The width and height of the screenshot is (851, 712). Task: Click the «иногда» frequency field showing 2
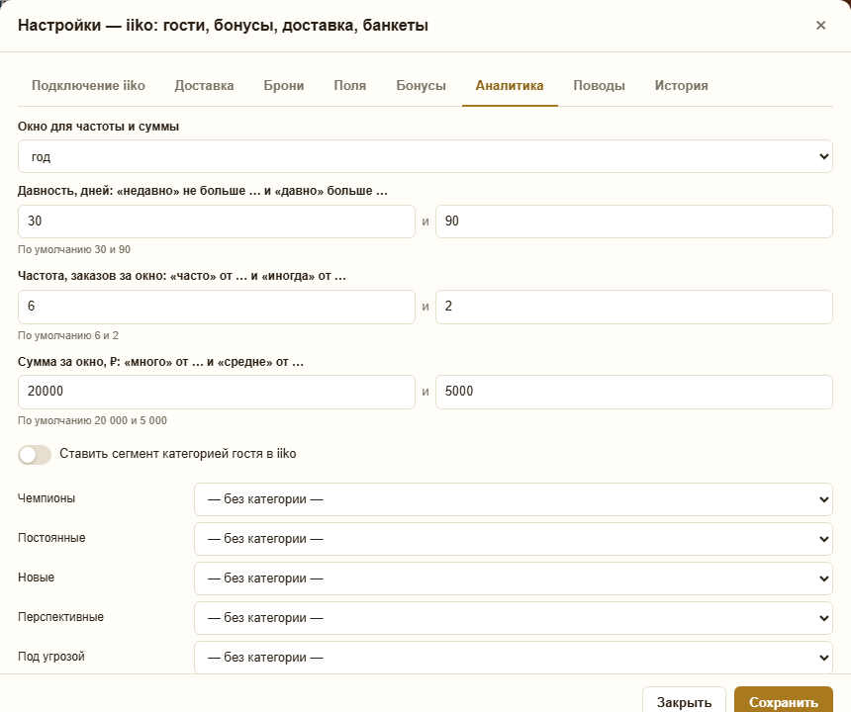pos(634,307)
